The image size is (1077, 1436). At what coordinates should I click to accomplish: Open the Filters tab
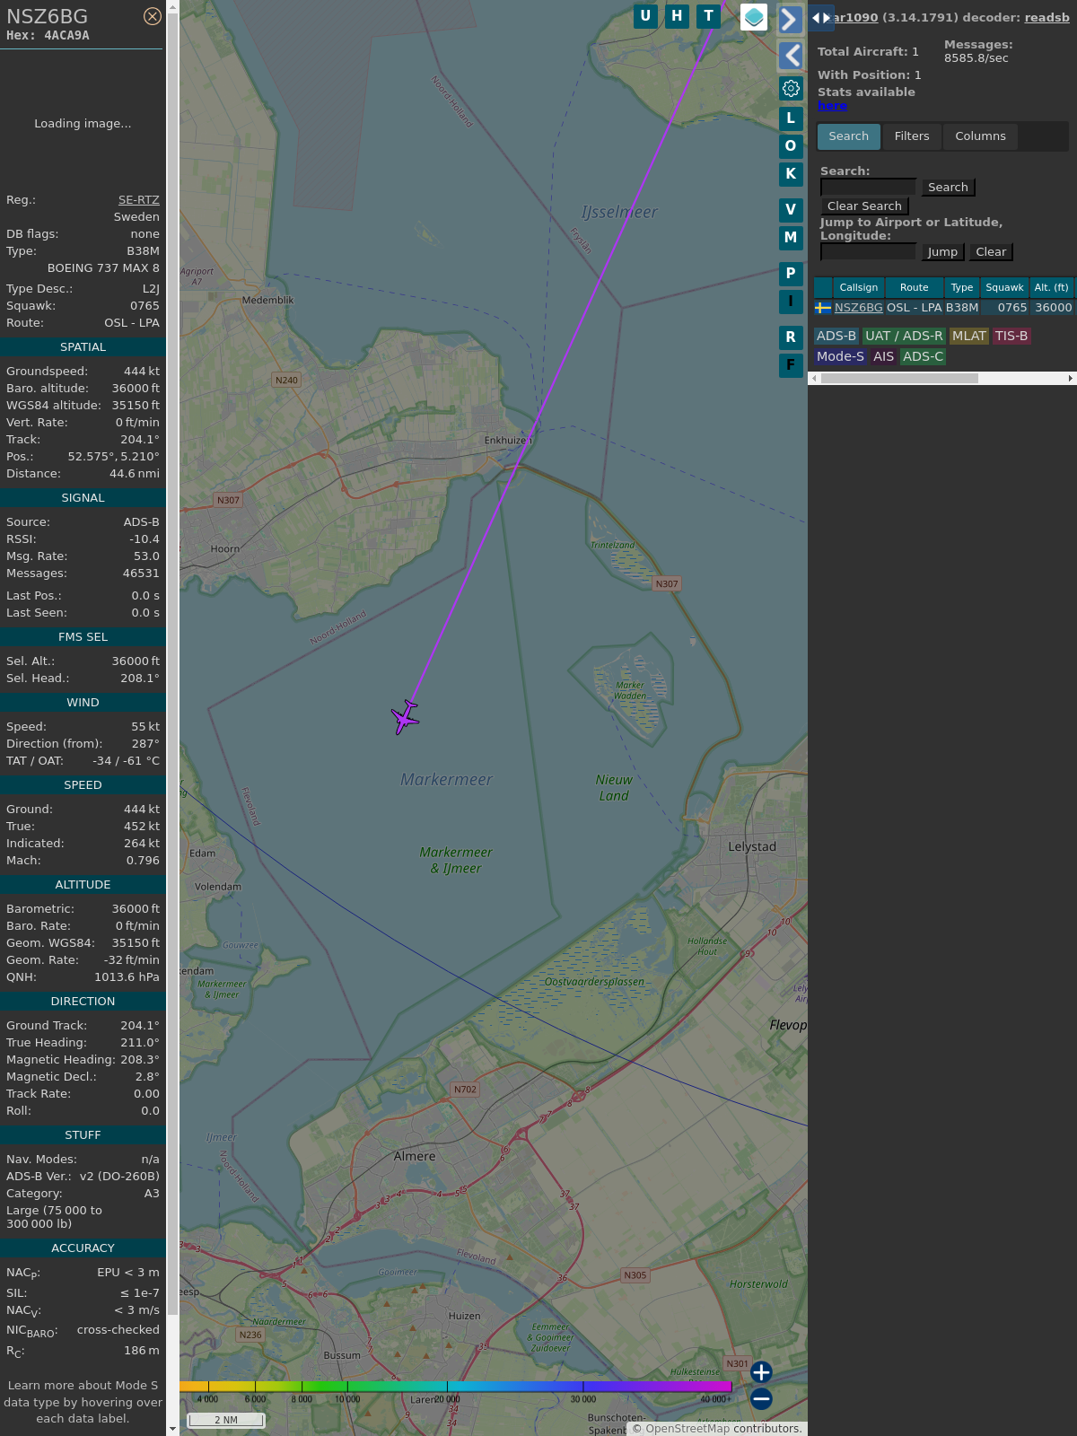(912, 136)
